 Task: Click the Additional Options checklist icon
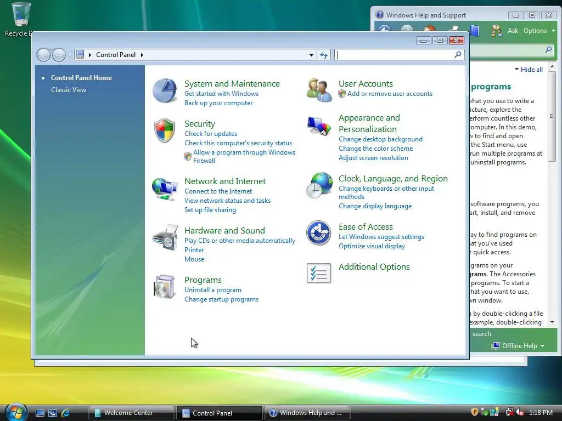(x=319, y=273)
